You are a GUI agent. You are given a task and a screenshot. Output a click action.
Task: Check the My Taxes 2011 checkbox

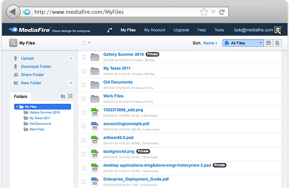(x=84, y=71)
